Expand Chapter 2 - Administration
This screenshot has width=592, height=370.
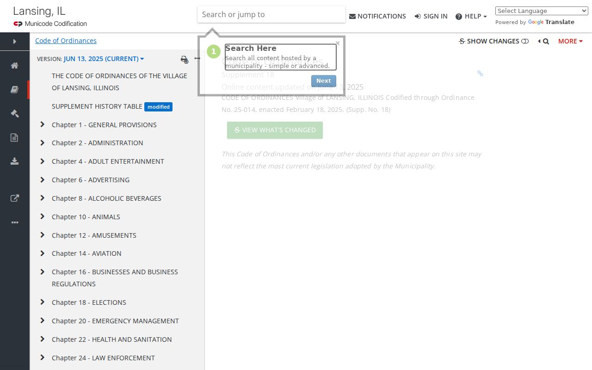(x=42, y=143)
